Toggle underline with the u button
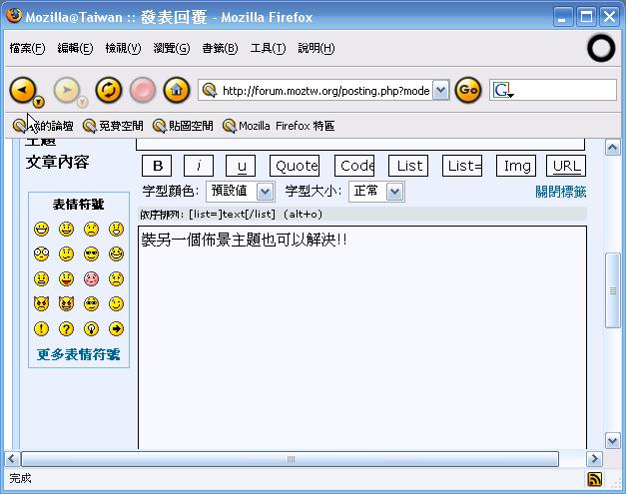 tap(240, 167)
